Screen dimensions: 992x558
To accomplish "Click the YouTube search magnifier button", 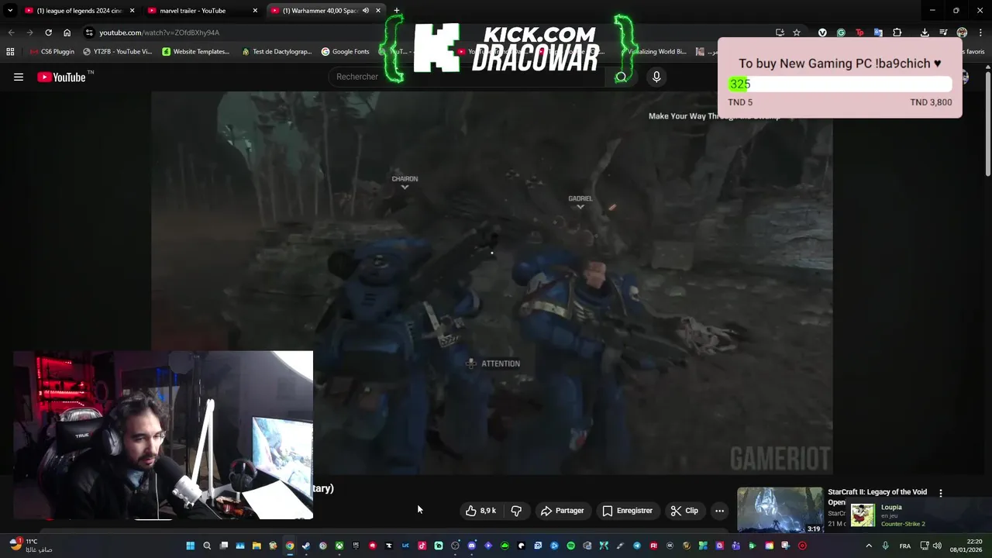I will 621,77.
